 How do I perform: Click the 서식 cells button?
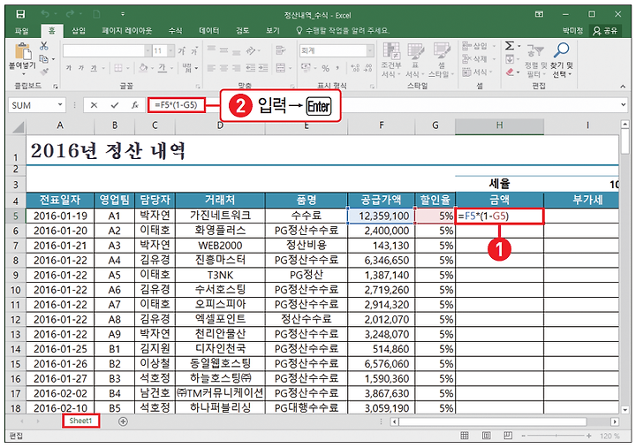477,72
